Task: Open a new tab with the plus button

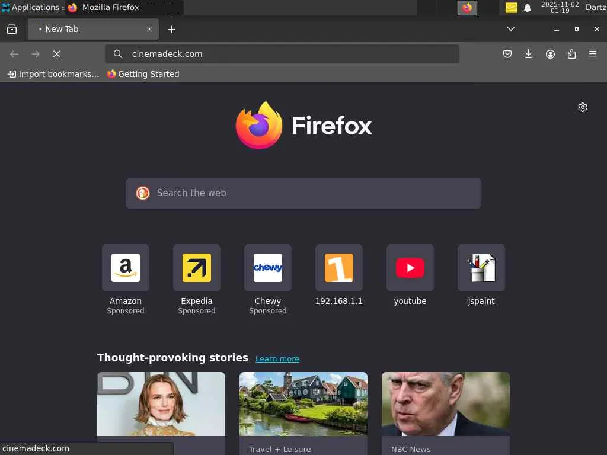Action: [x=172, y=30]
